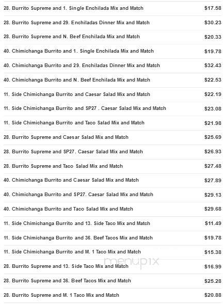Select Side Chimichanga and 13. Side Taco
Screen dimensions: 224x304
(113, 223)
